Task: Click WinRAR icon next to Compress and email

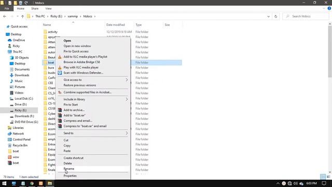Action: tap(60, 121)
